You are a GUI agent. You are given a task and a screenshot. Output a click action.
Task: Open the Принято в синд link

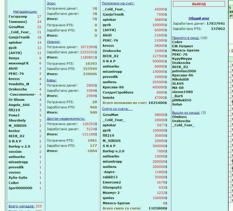[x=186, y=38]
